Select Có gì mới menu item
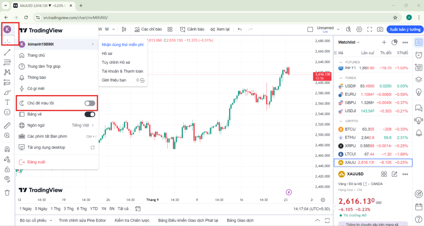This screenshot has width=424, height=226. (x=57, y=89)
